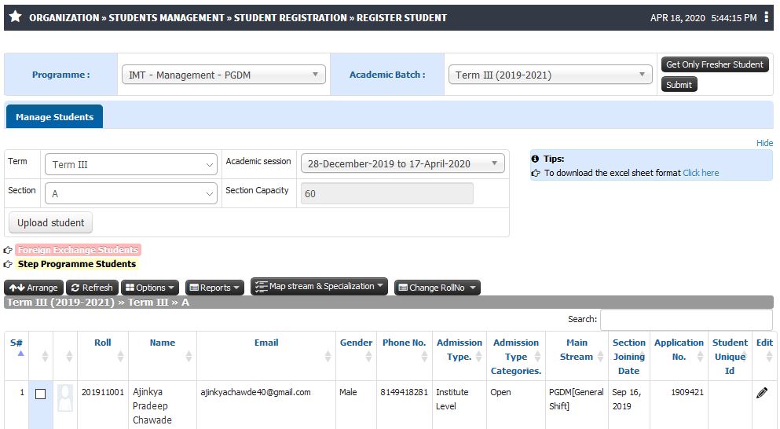Expand the Section A dropdown
This screenshot has width=780, height=429.
click(131, 193)
